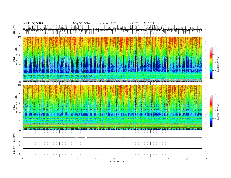Click time axis tick label "7"
The width and height of the screenshot is (231, 178).
[x=150, y=159]
